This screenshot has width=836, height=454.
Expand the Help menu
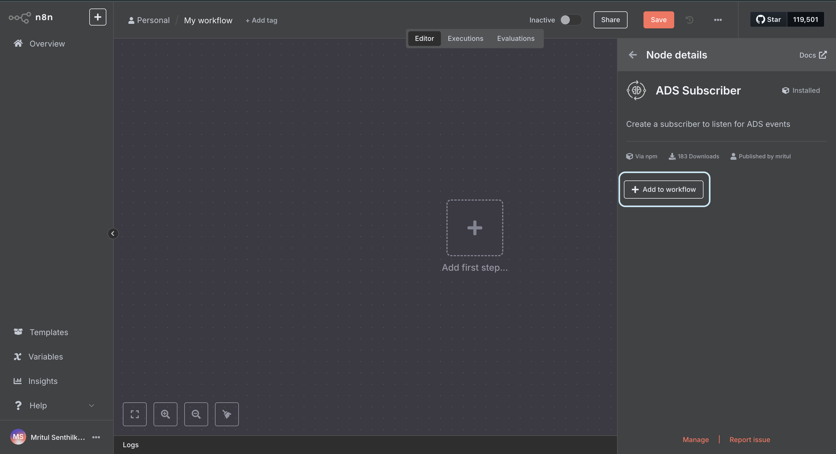(53, 405)
